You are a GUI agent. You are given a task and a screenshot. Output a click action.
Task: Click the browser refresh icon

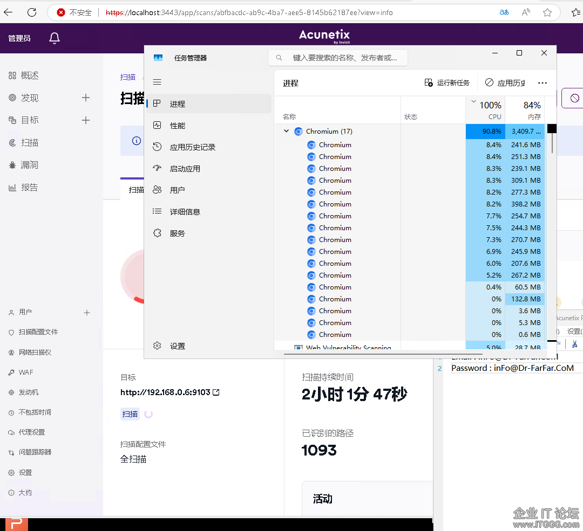tap(32, 12)
